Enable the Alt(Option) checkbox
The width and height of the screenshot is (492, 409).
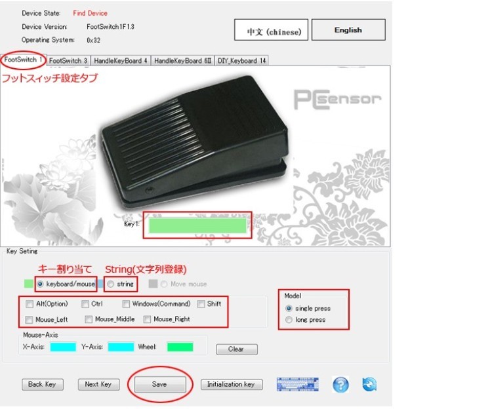pyautogui.click(x=30, y=304)
